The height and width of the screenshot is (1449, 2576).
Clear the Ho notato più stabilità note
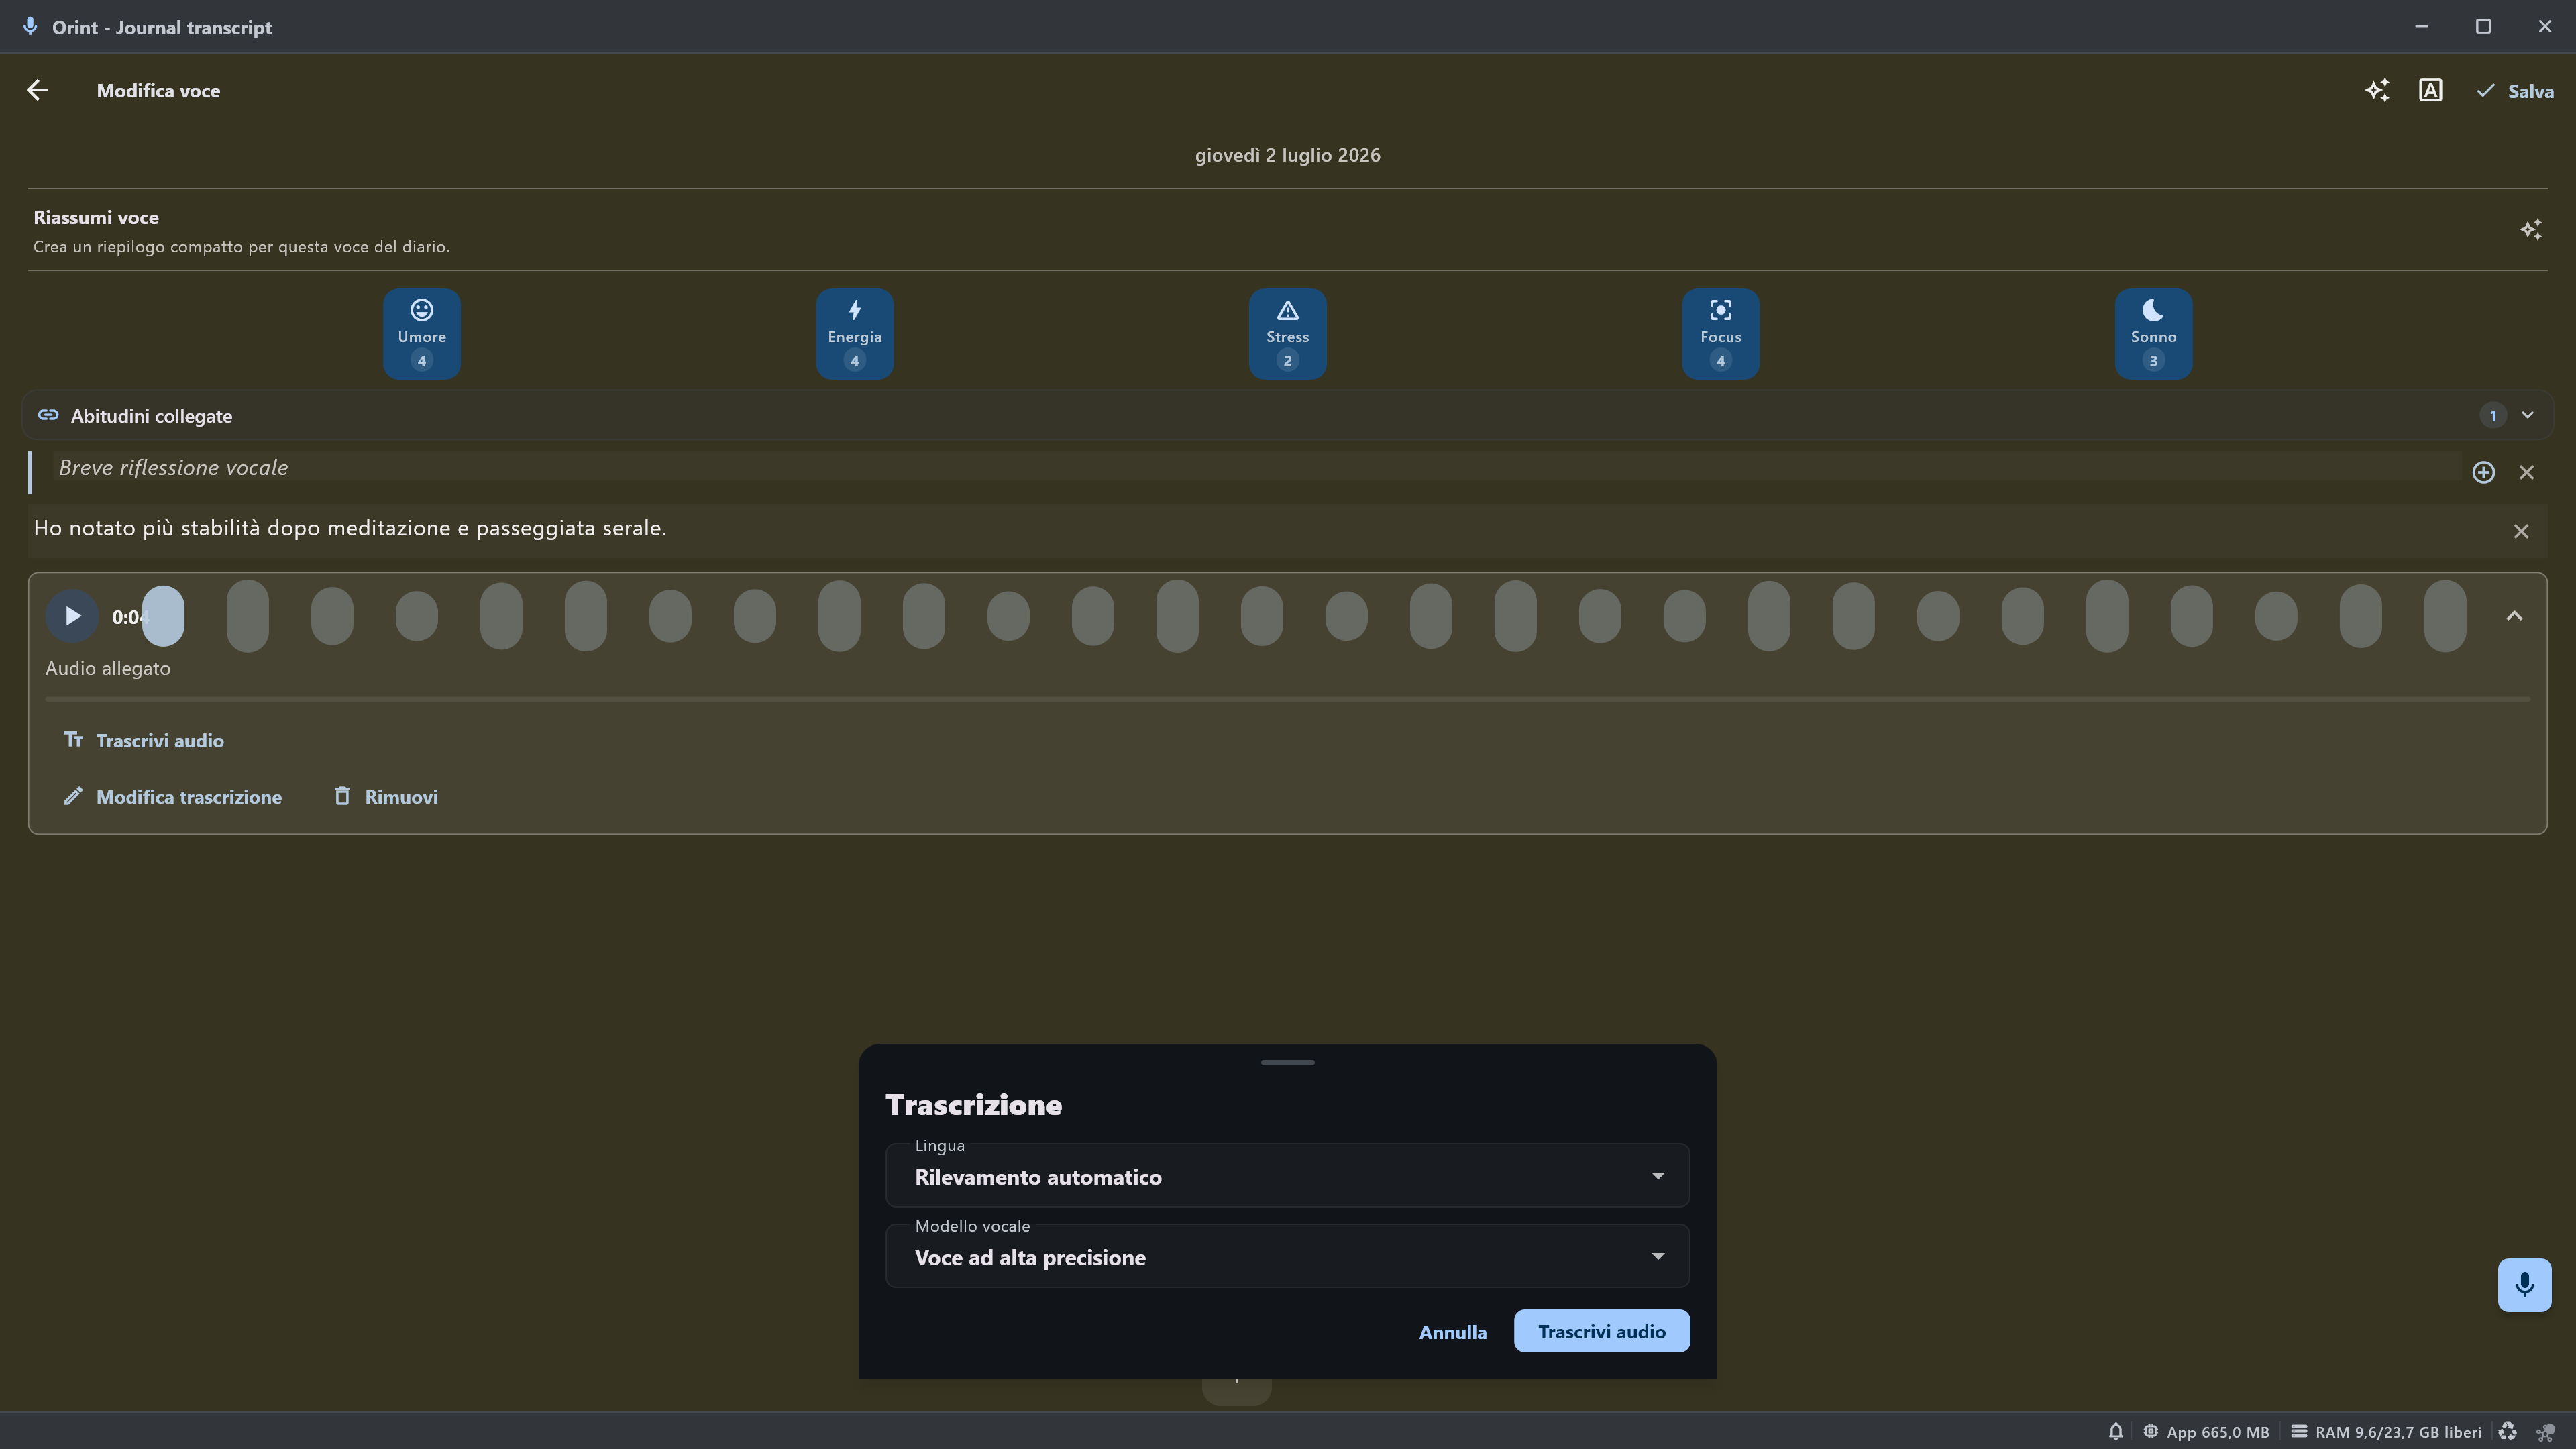click(x=2520, y=531)
